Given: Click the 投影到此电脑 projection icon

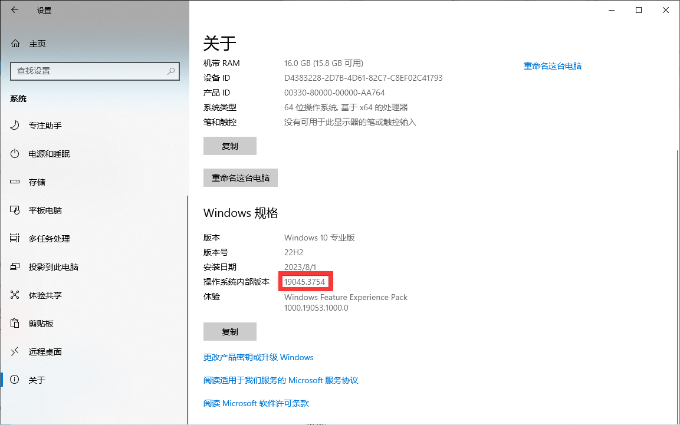Looking at the screenshot, I should point(14,266).
